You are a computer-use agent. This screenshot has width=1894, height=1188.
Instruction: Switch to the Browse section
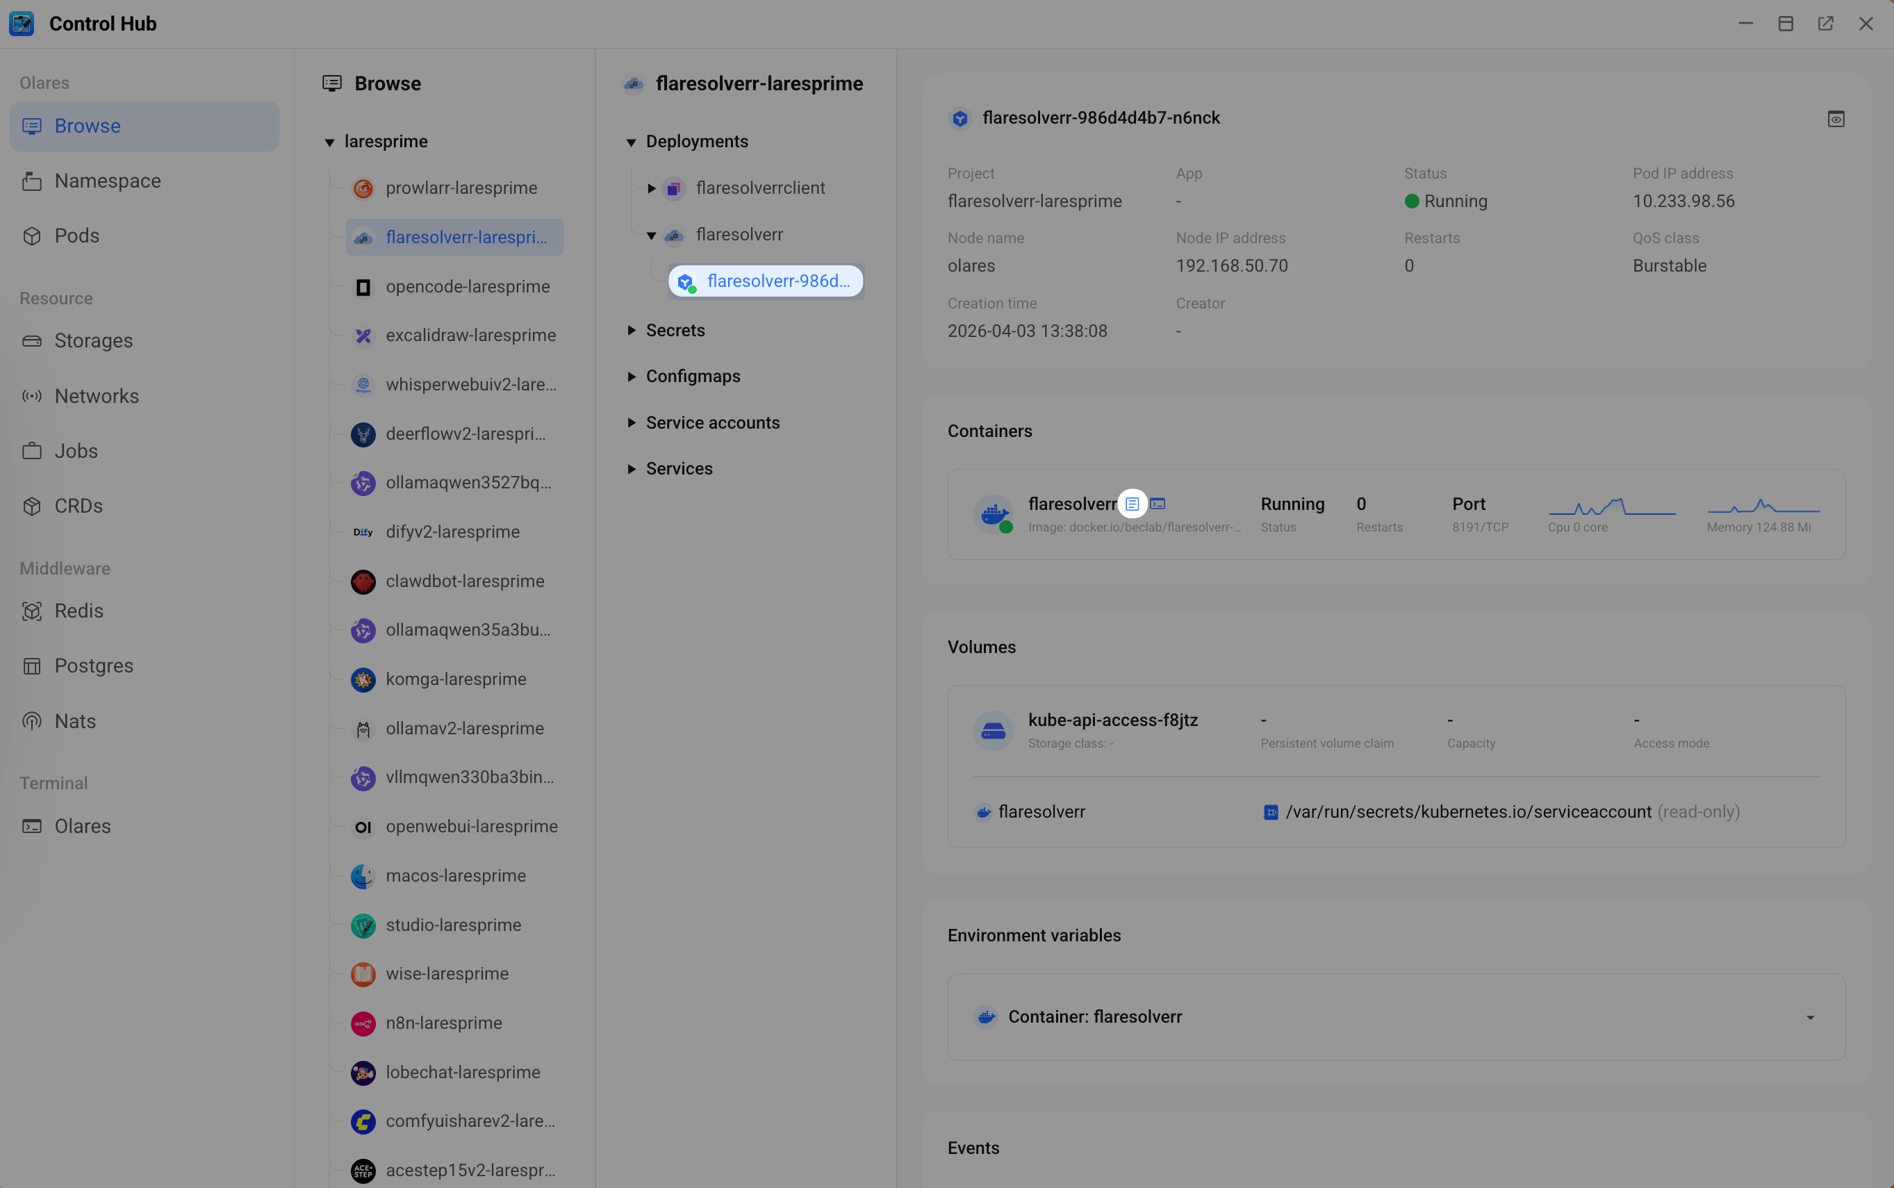[x=88, y=126]
